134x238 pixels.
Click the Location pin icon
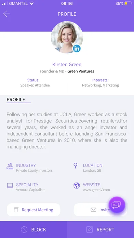click(x=75, y=166)
